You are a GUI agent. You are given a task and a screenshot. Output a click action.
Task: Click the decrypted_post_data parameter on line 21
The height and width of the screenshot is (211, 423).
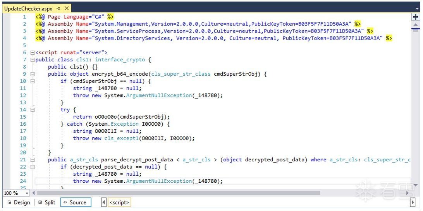click(x=275, y=160)
